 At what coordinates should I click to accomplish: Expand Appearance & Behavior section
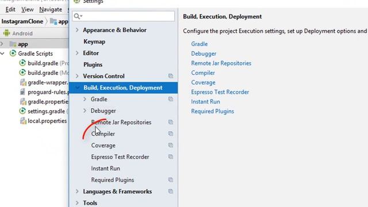[77, 30]
